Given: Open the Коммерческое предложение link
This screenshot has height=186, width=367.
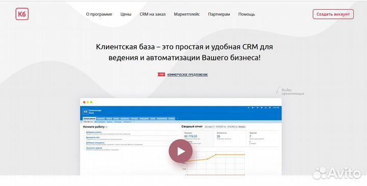Looking at the screenshot, I should 188,75.
